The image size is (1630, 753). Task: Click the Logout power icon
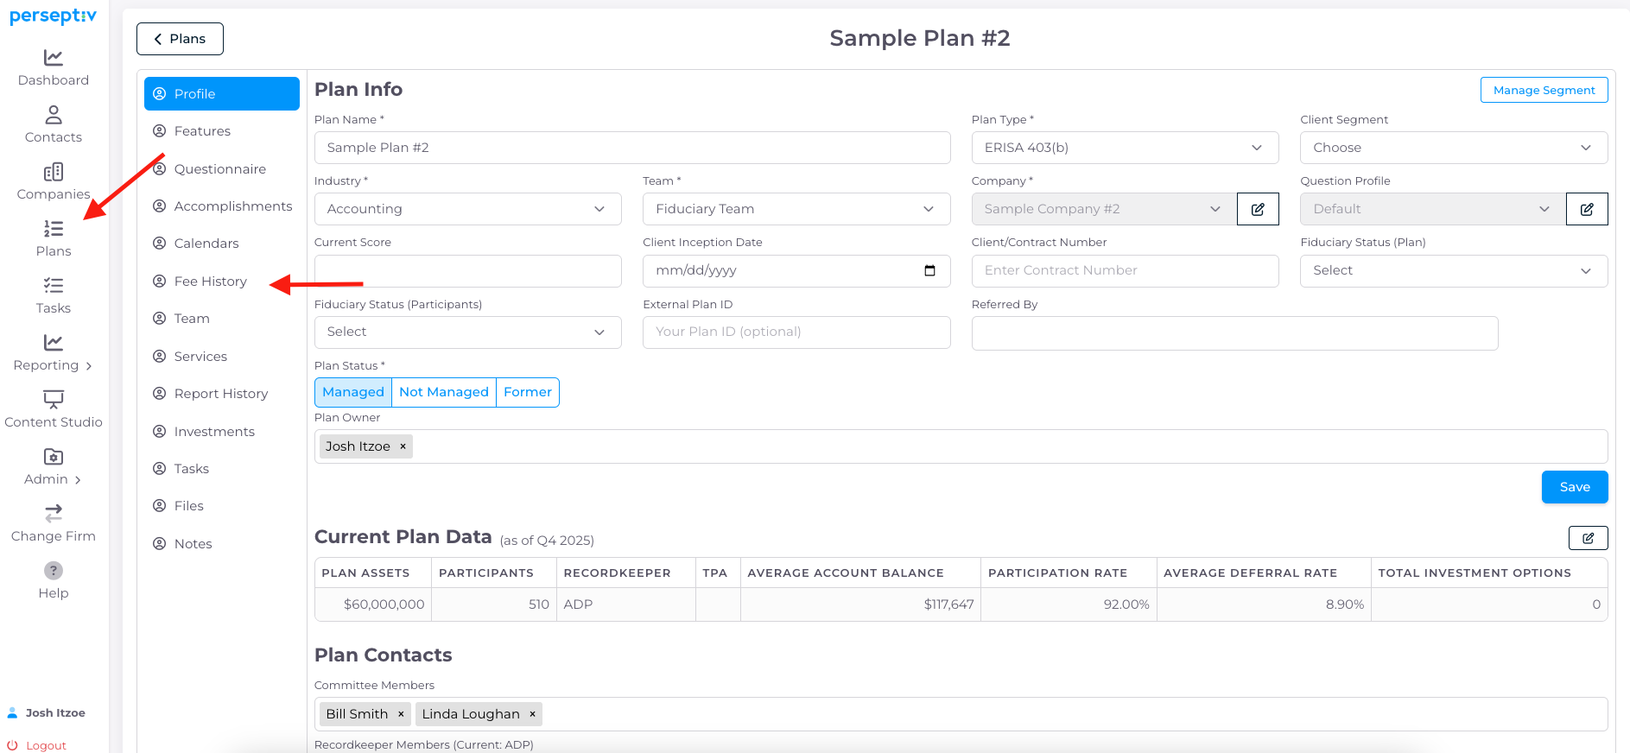pos(12,745)
